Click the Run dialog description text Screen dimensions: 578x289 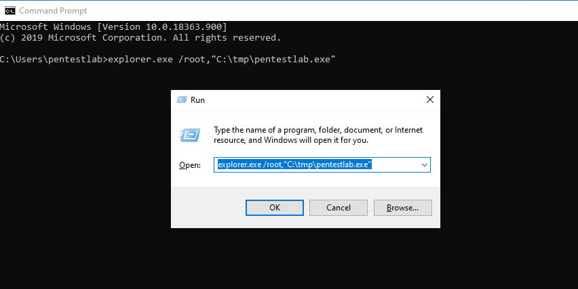pos(317,135)
